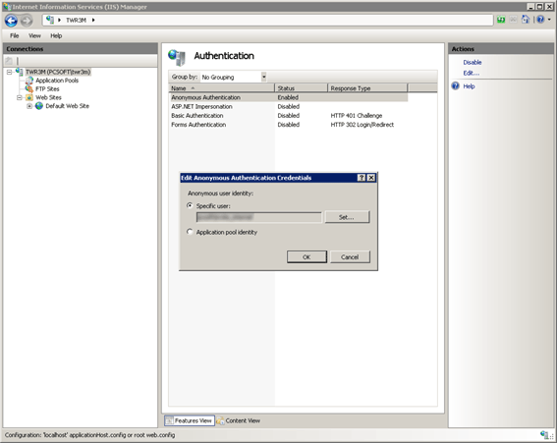Select Anonymous Authentication row
Image resolution: width=557 pixels, height=443 pixels.
tap(288, 97)
